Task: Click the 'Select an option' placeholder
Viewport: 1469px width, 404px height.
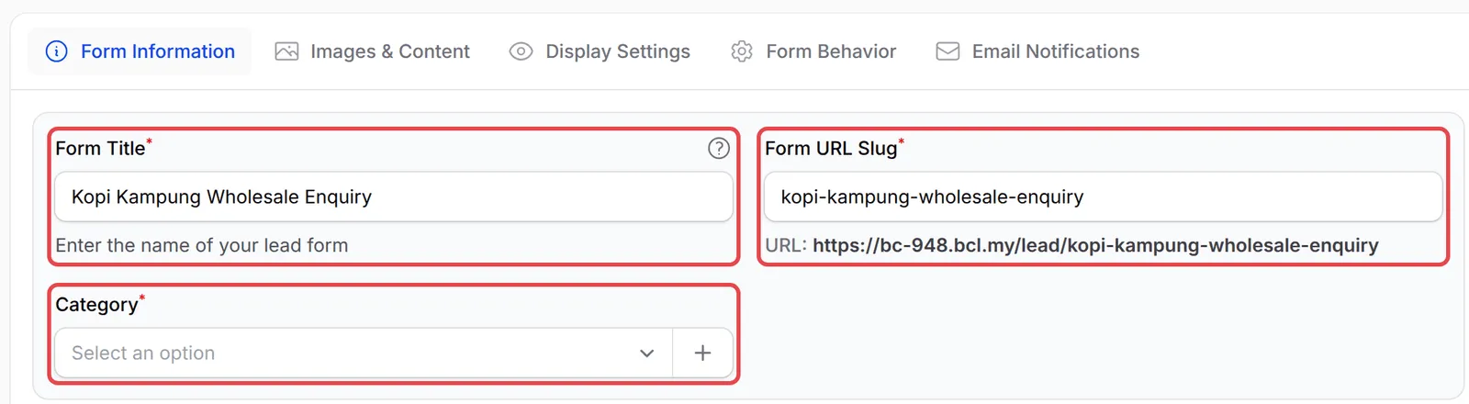Action: (143, 353)
